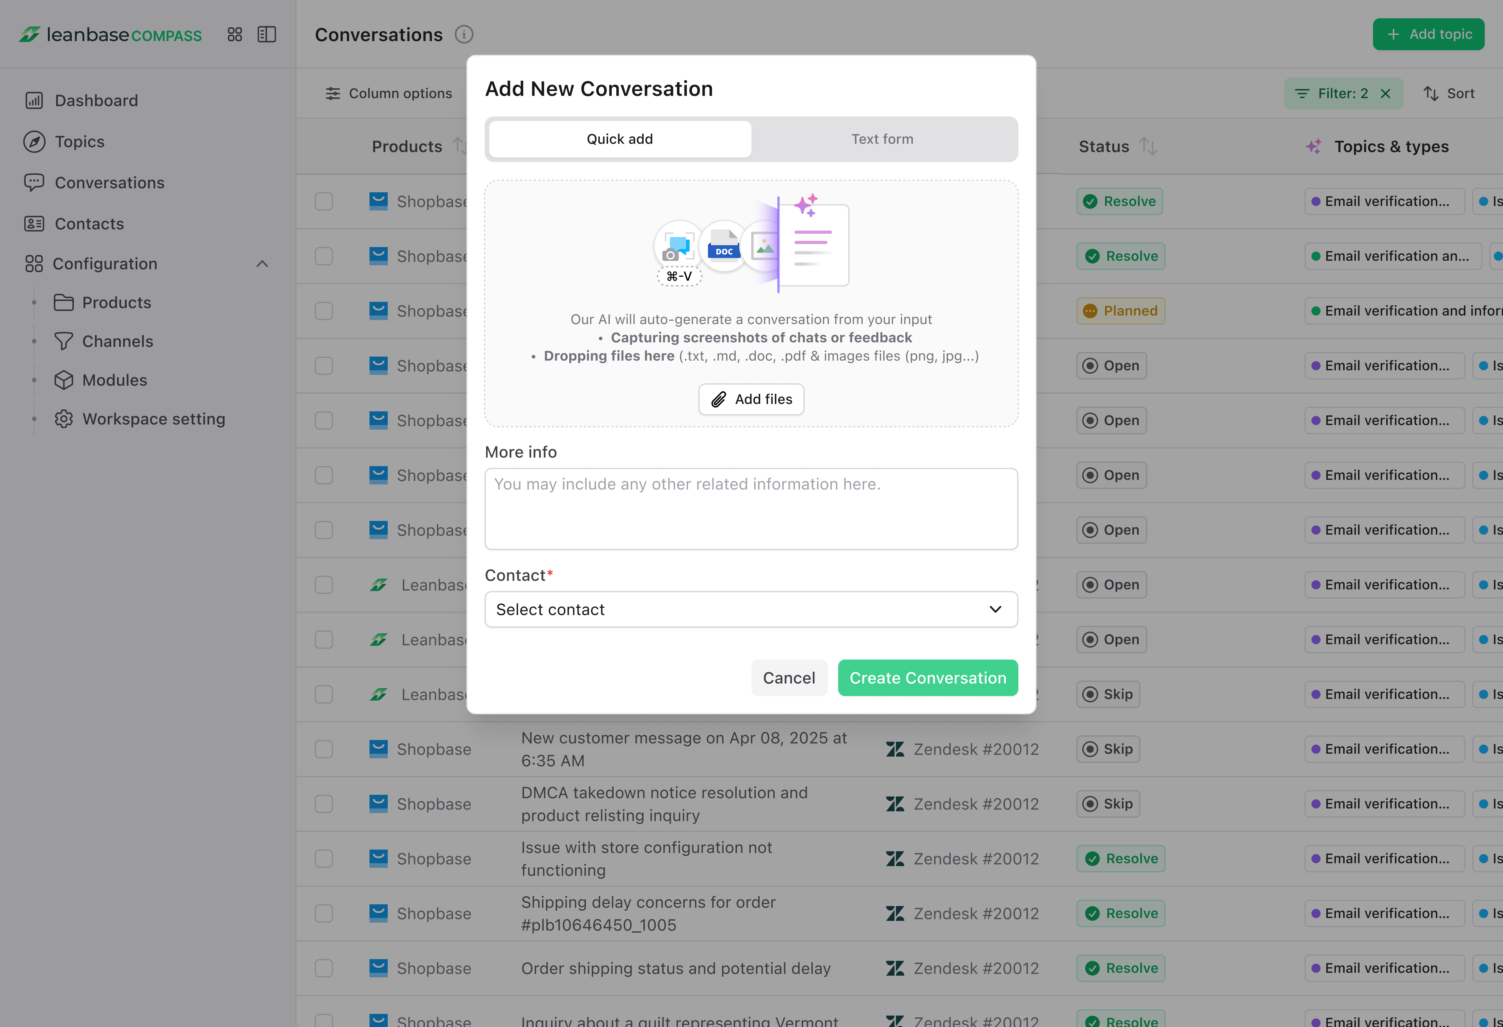
Task: Clear the Filter: 2 chip with X
Action: (1385, 94)
